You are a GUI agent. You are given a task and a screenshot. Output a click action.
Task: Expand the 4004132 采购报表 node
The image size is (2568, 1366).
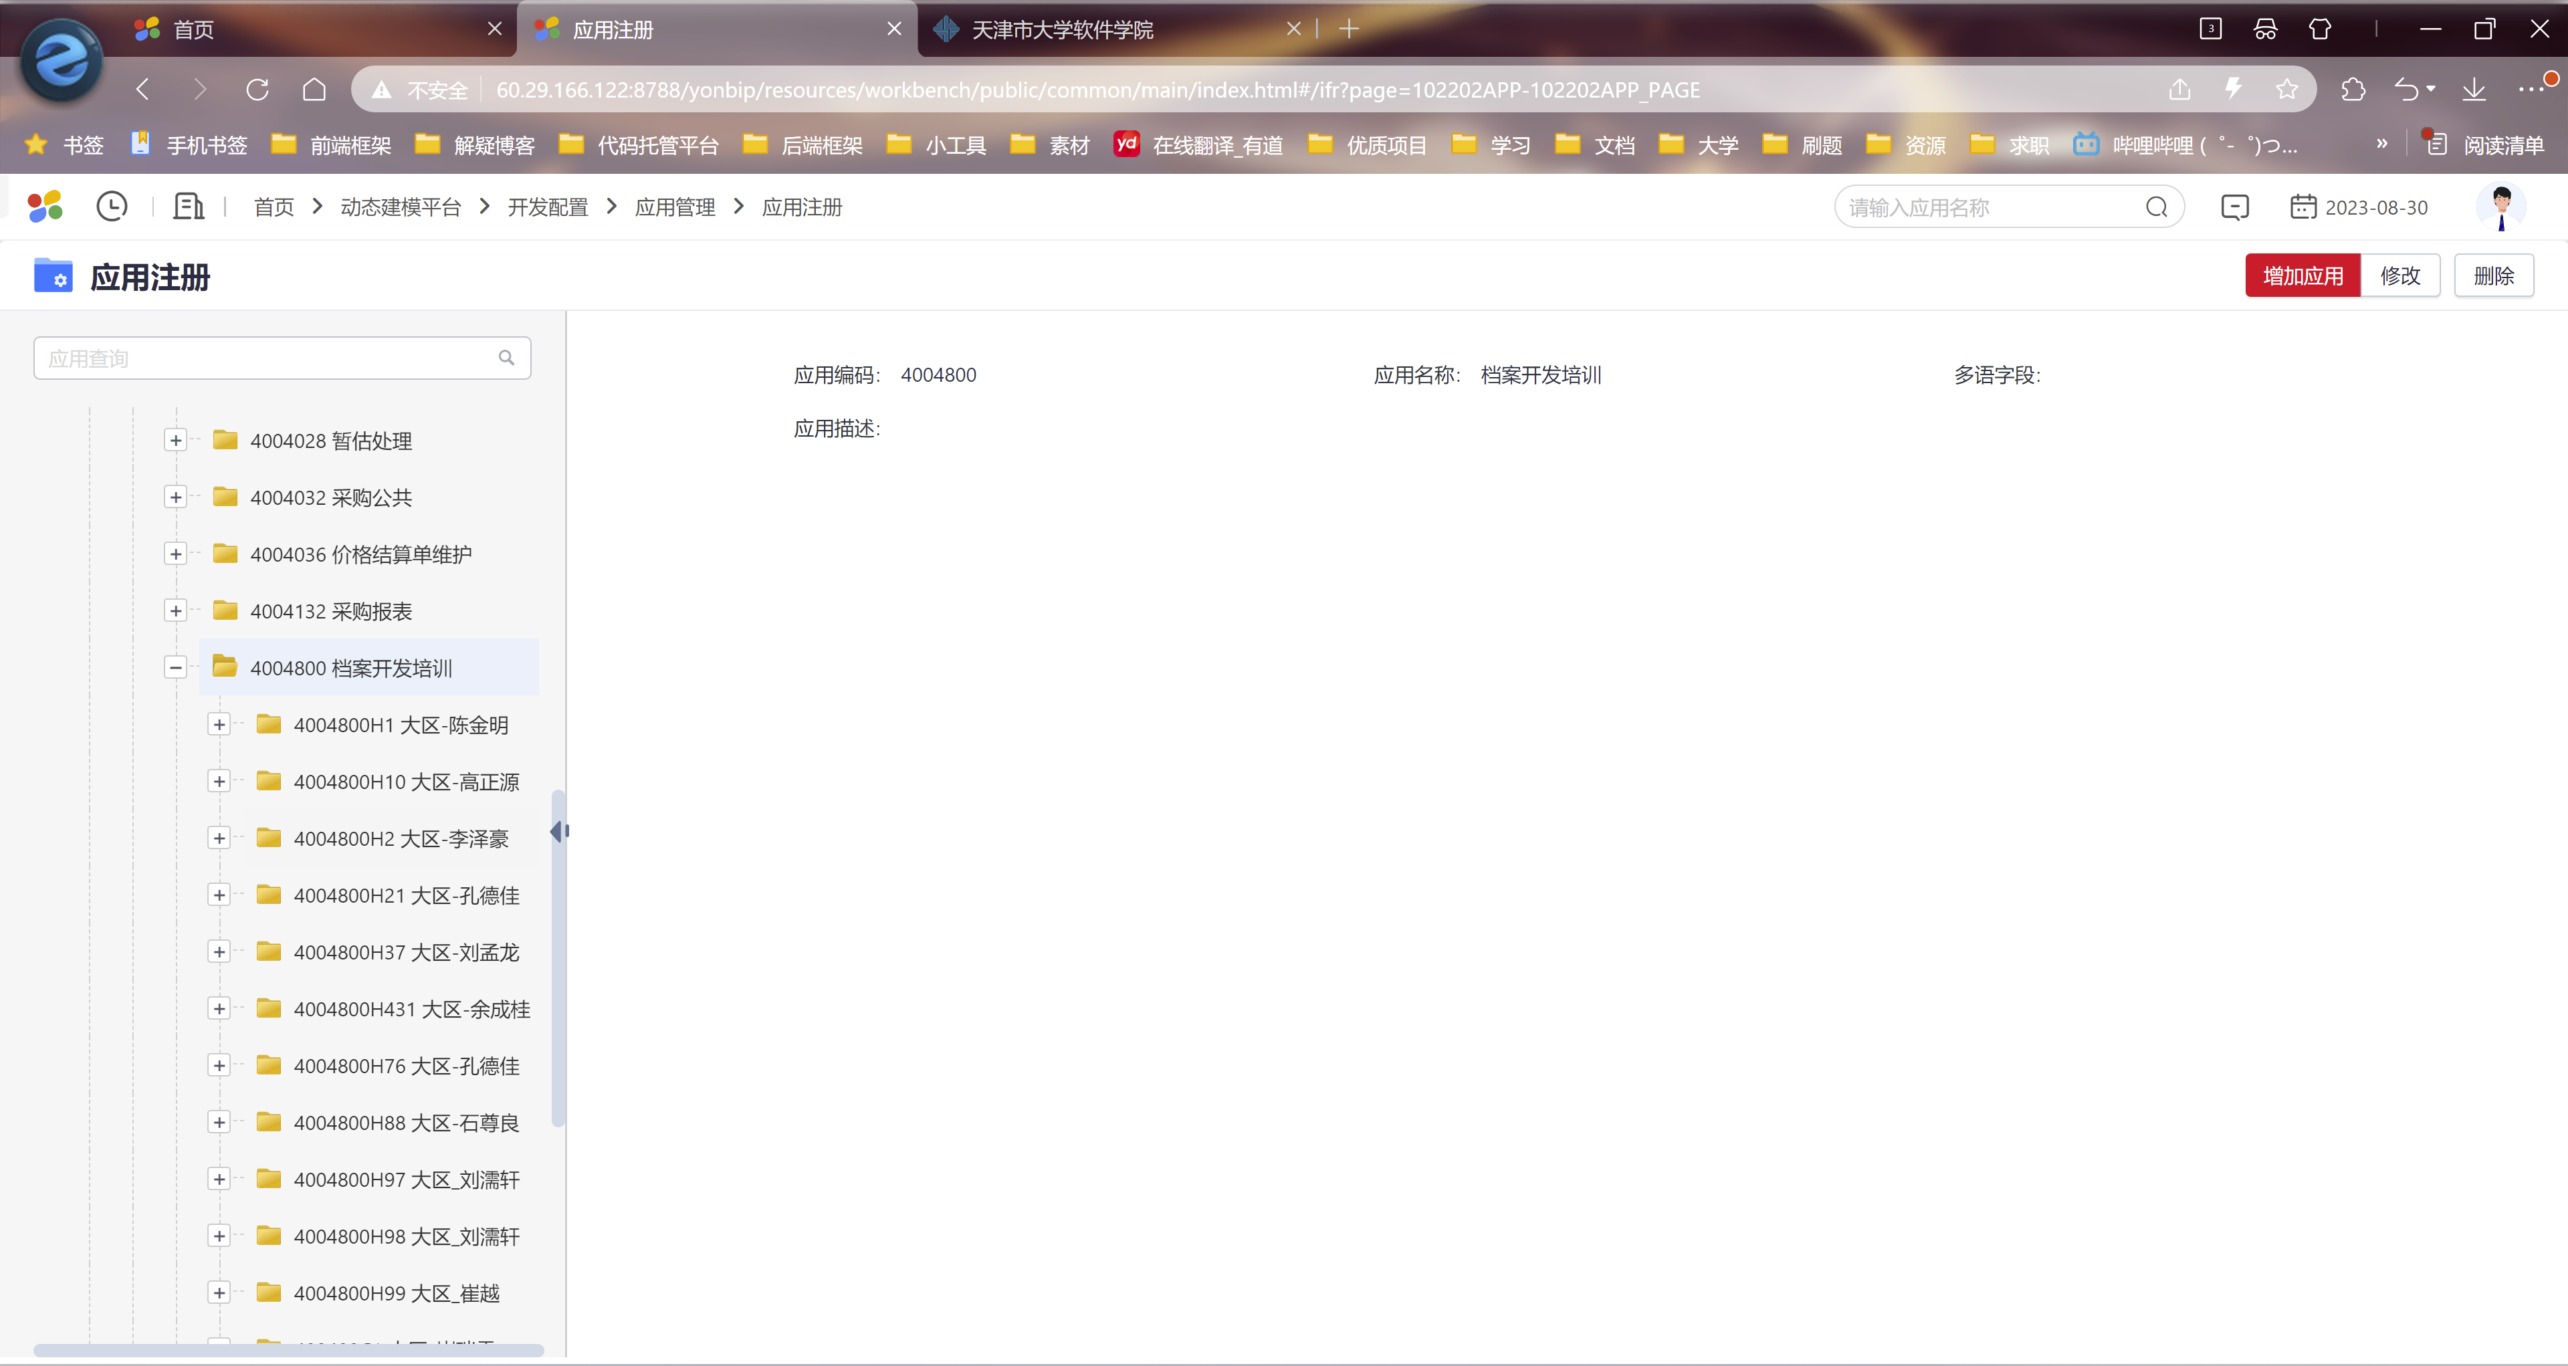click(175, 610)
